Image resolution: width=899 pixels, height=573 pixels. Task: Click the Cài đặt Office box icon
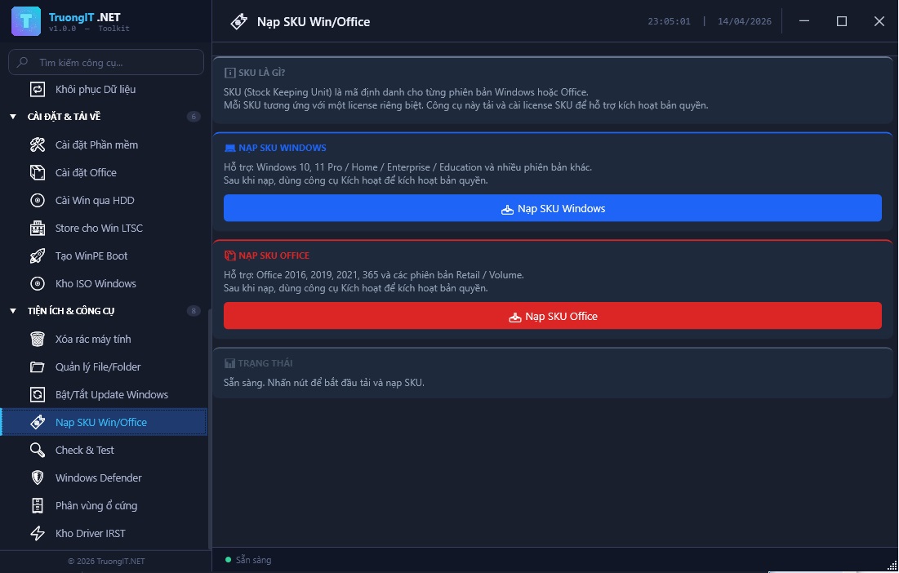38,173
